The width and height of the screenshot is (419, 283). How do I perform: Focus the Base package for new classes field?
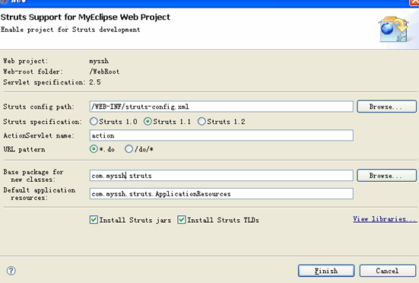(221, 175)
